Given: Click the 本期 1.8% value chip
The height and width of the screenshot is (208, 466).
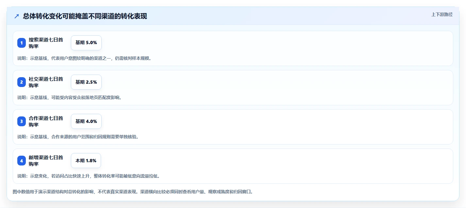Looking at the screenshot, I should coord(86,161).
